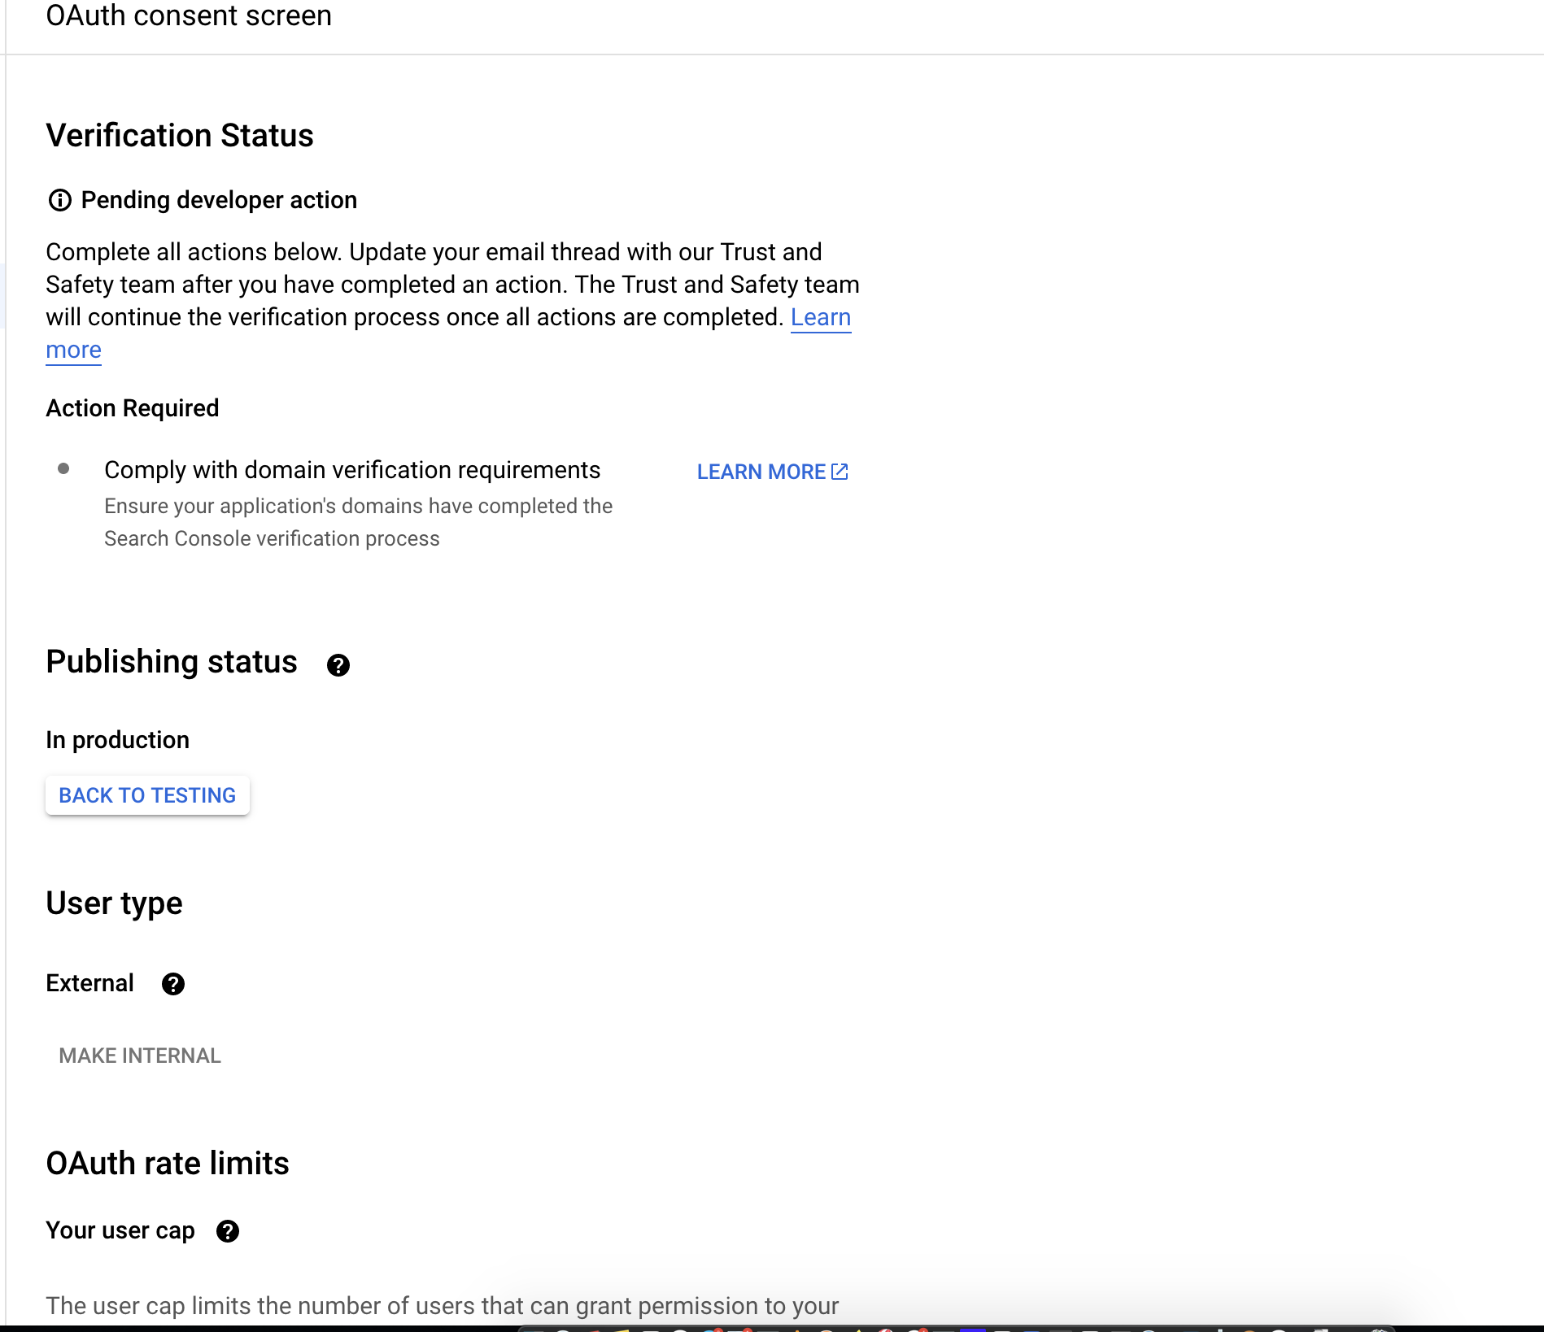The height and width of the screenshot is (1332, 1544).
Task: Select the Comply with domain verification requirements item
Action: click(351, 470)
